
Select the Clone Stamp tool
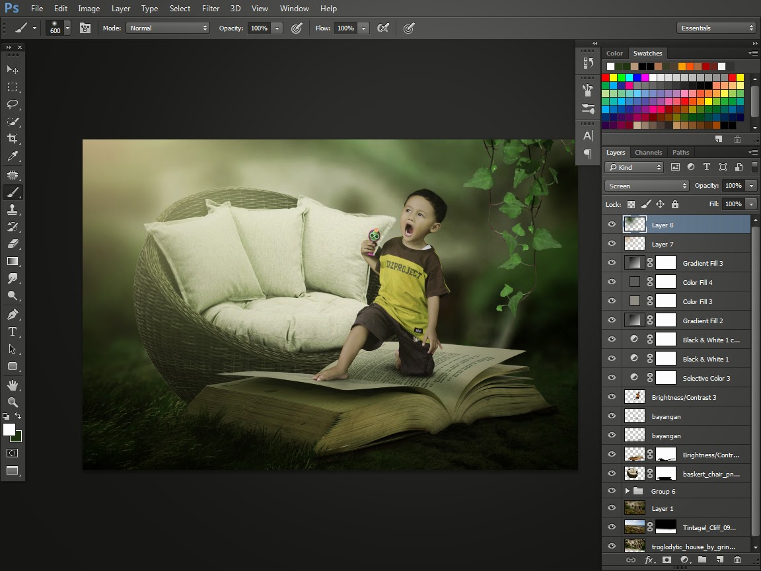point(12,209)
